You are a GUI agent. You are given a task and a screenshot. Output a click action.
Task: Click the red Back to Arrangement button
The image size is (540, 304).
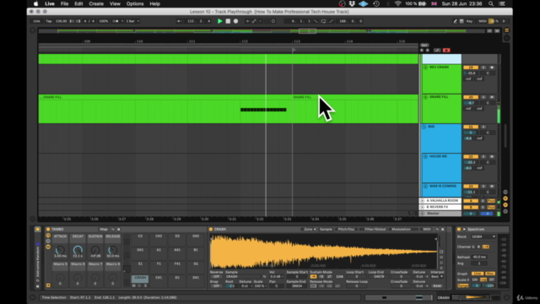[446, 51]
